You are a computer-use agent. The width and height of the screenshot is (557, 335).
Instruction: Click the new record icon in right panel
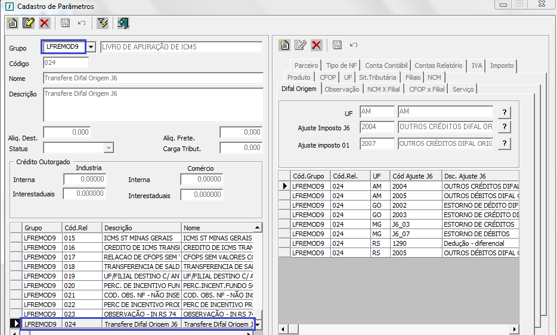coord(285,45)
